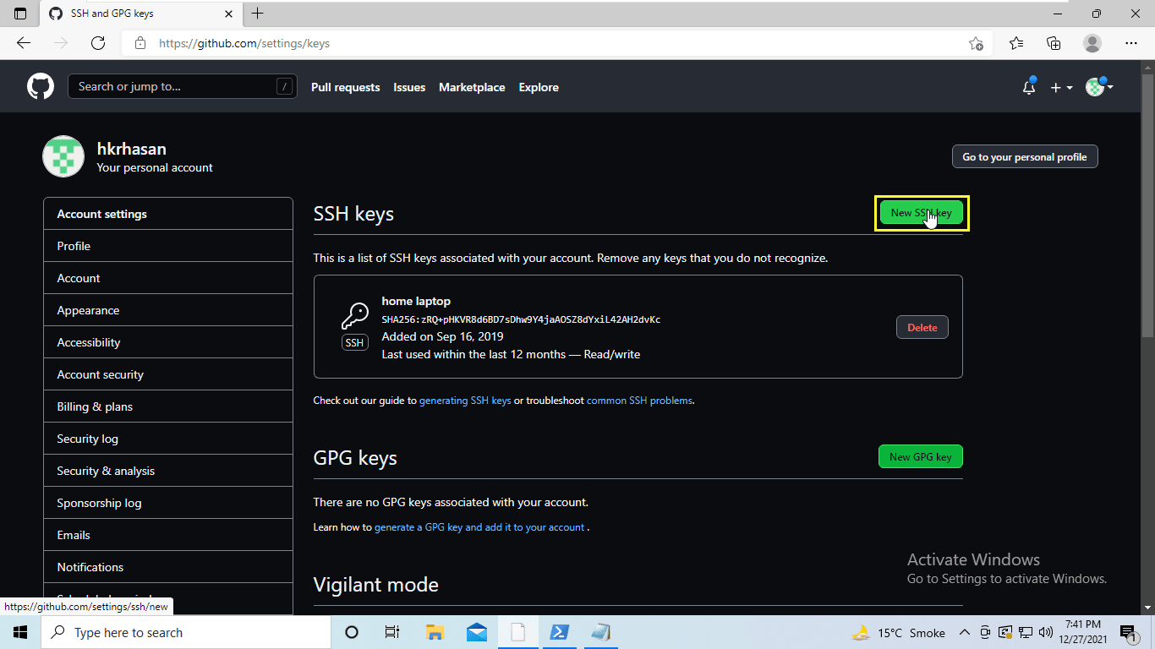Select the SSH and GPG keys browser tab
The height and width of the screenshot is (649, 1155).
point(140,14)
